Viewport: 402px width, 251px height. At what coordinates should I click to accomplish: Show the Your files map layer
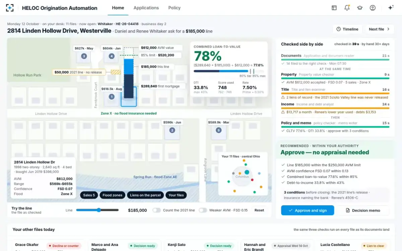[x=176, y=195]
